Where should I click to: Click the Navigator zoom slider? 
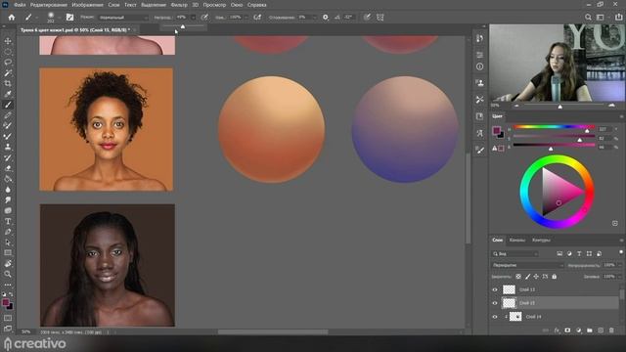coord(564,105)
